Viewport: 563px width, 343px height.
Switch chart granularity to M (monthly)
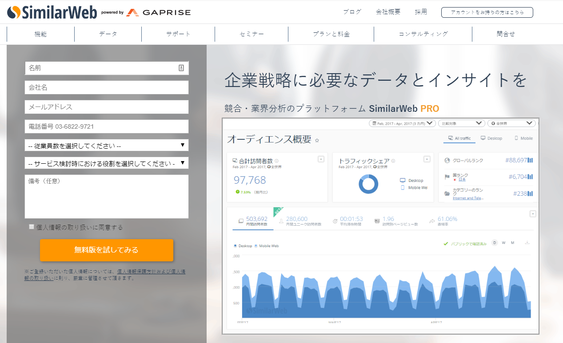click(x=512, y=243)
